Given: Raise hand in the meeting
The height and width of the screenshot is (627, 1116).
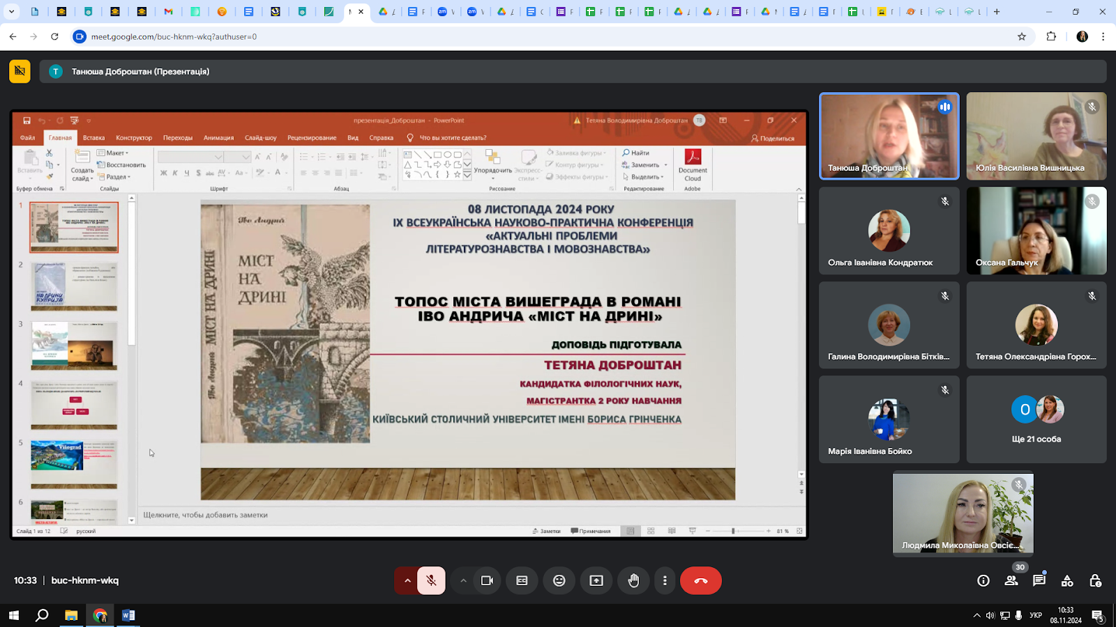Looking at the screenshot, I should (x=633, y=580).
